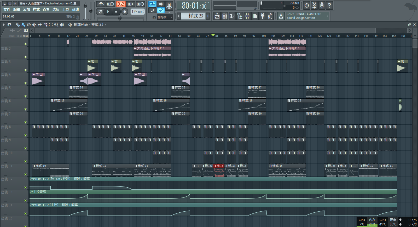
Task: Click the song position slider handle
Action: click(120, 18)
